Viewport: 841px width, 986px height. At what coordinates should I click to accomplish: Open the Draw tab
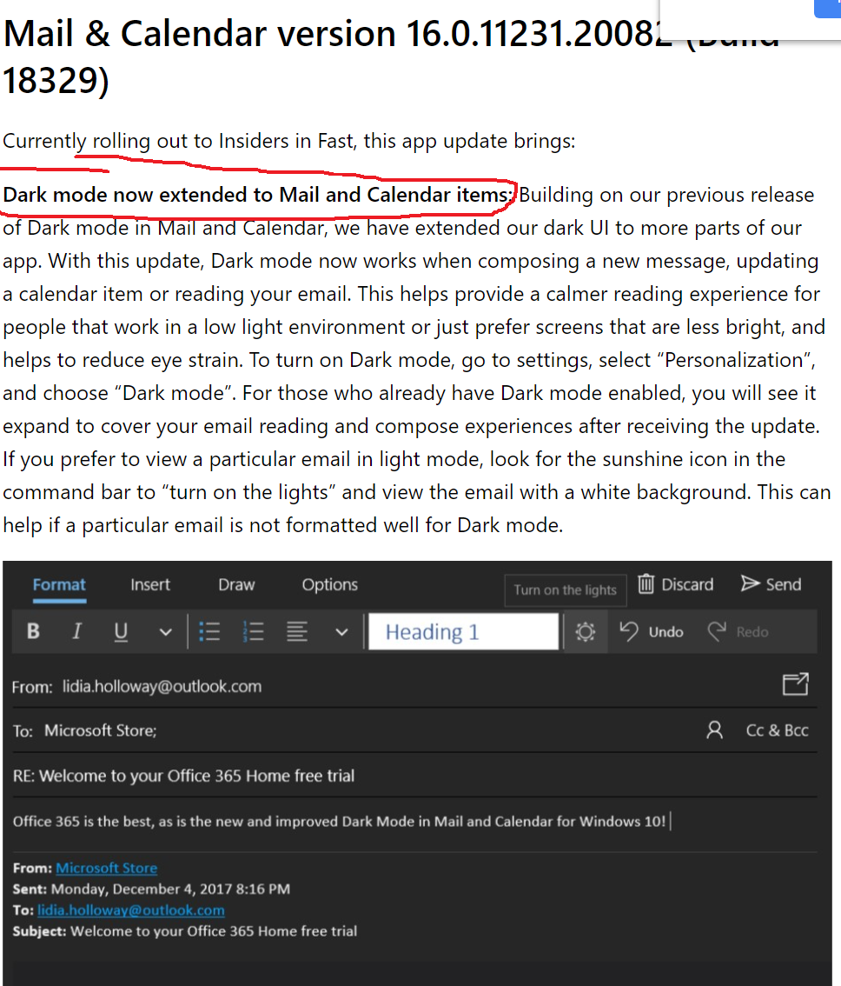[x=236, y=585]
